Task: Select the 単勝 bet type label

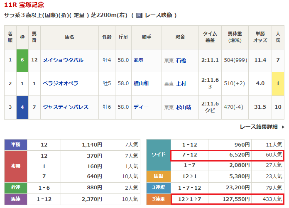Action: [16, 144]
